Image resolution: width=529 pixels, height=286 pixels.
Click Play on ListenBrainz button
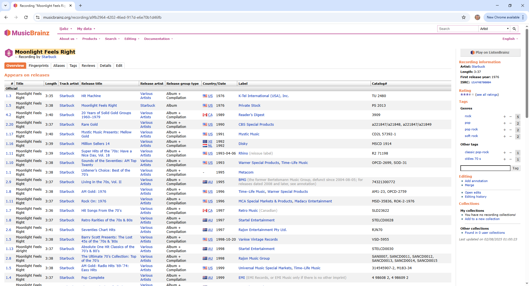pos(490,53)
